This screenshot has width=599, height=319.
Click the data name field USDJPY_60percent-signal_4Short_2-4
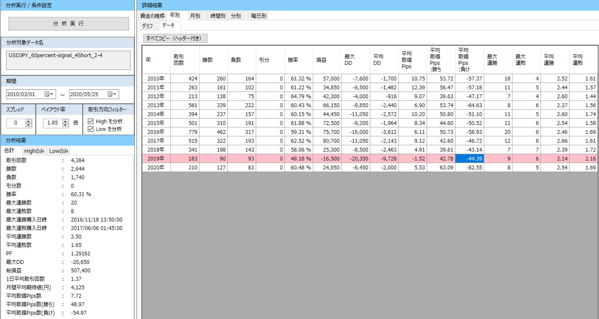click(68, 60)
